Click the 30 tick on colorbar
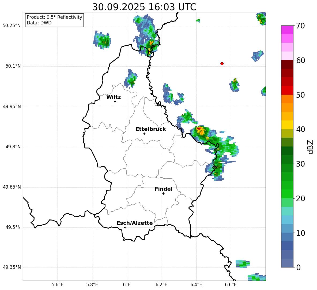The height and width of the screenshot is (290, 317). (300, 164)
